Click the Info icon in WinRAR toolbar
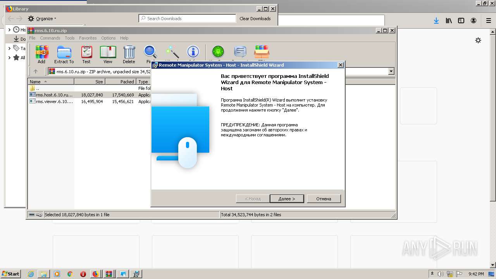This screenshot has height=279, width=496. pos(193,53)
